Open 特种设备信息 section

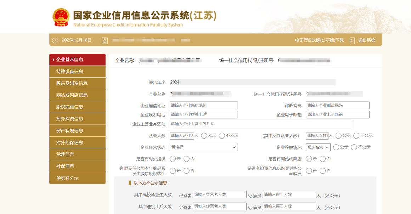pyautogui.click(x=77, y=71)
